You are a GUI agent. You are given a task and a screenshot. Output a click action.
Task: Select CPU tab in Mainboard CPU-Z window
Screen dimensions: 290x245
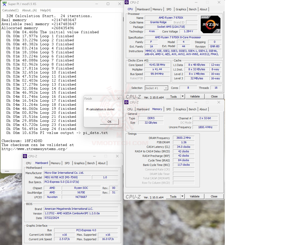click(28, 163)
